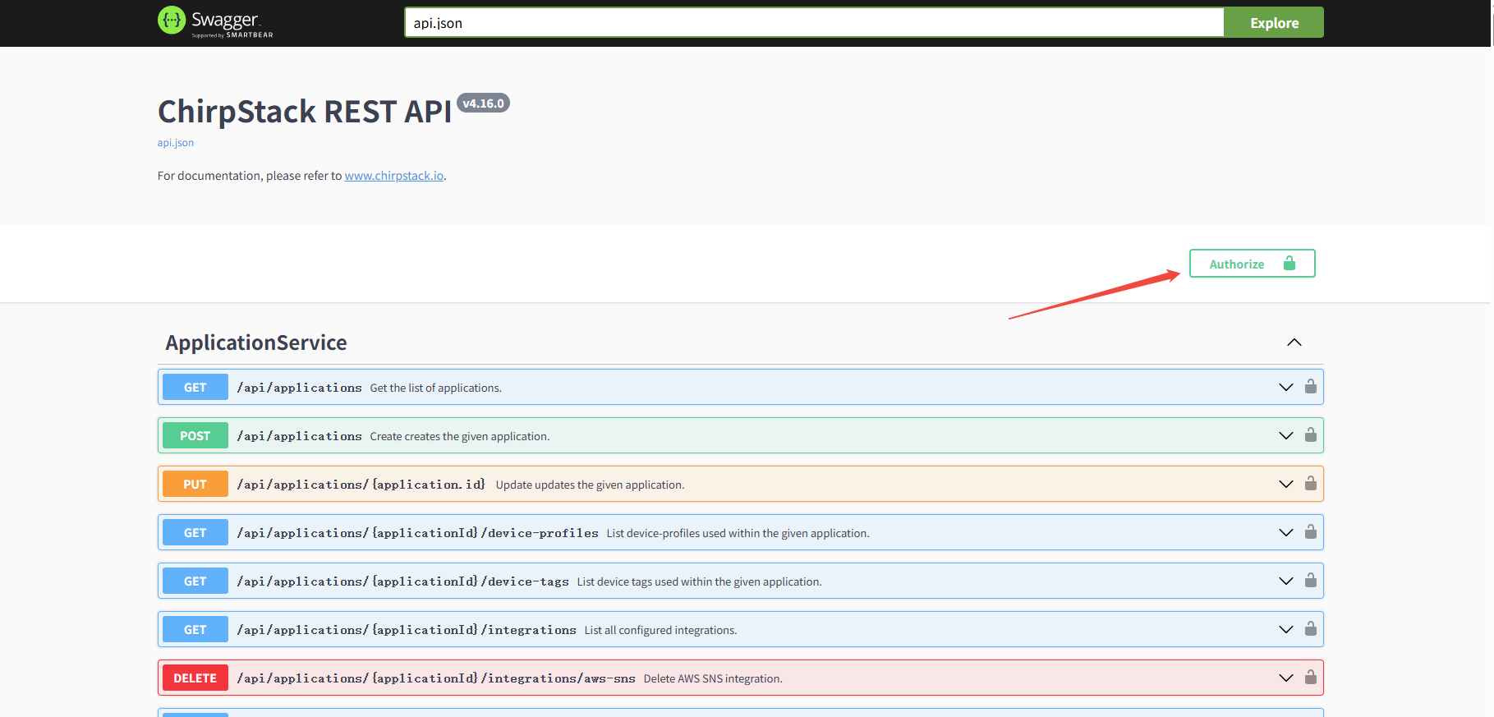
Task: Click lock icon on device-profiles row
Action: pyautogui.click(x=1310, y=532)
